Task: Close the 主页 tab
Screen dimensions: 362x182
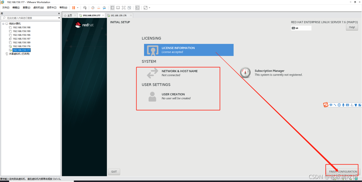Action: [75, 15]
